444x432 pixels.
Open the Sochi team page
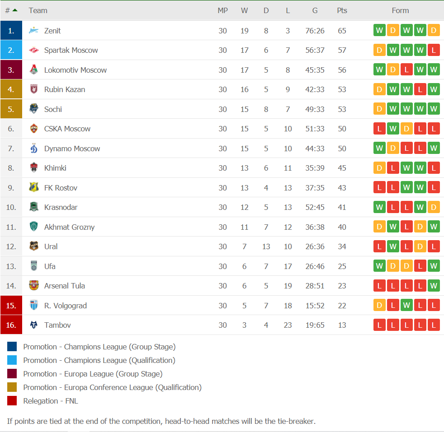coord(53,109)
